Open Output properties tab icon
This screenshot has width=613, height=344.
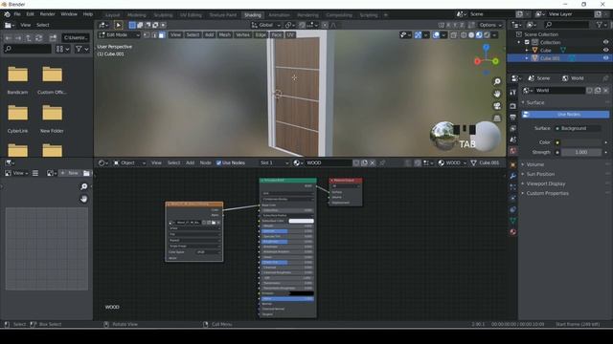point(513,118)
